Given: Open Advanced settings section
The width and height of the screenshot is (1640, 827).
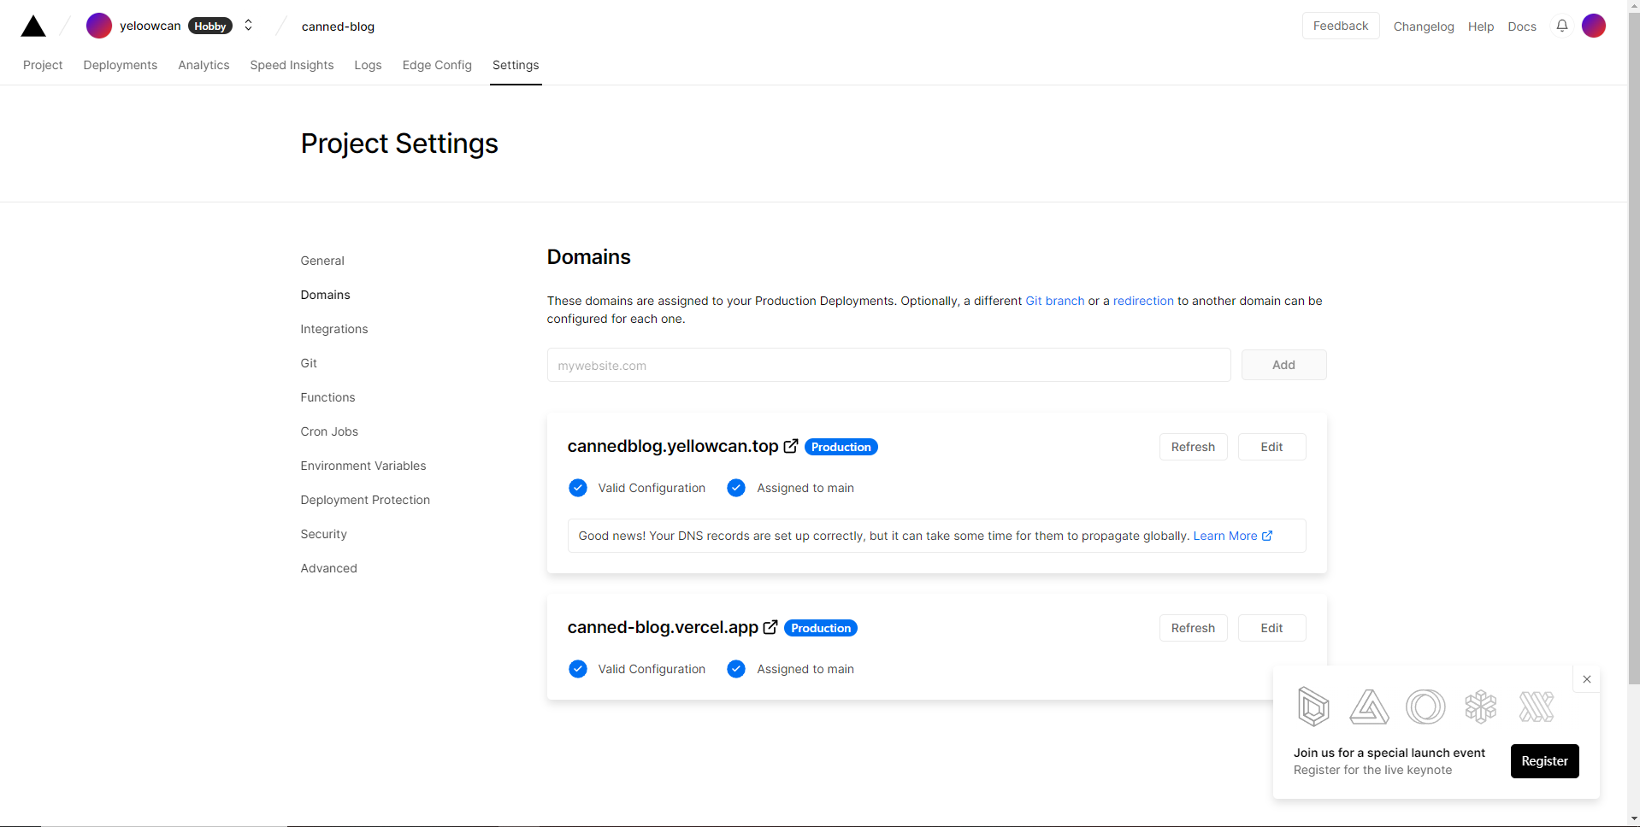Looking at the screenshot, I should coord(328,568).
